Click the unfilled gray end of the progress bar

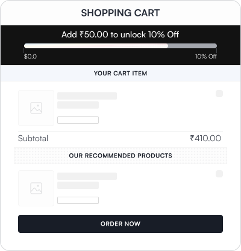point(192,46)
